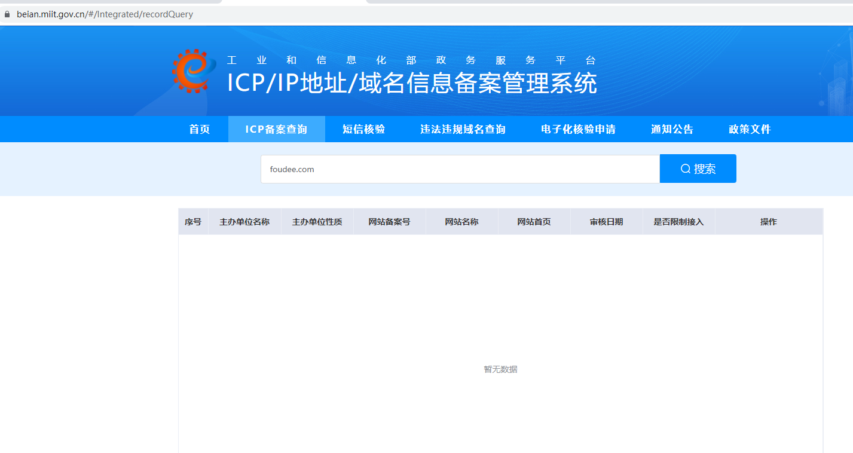
Task: Open the 通知公告 section
Action: click(x=672, y=130)
